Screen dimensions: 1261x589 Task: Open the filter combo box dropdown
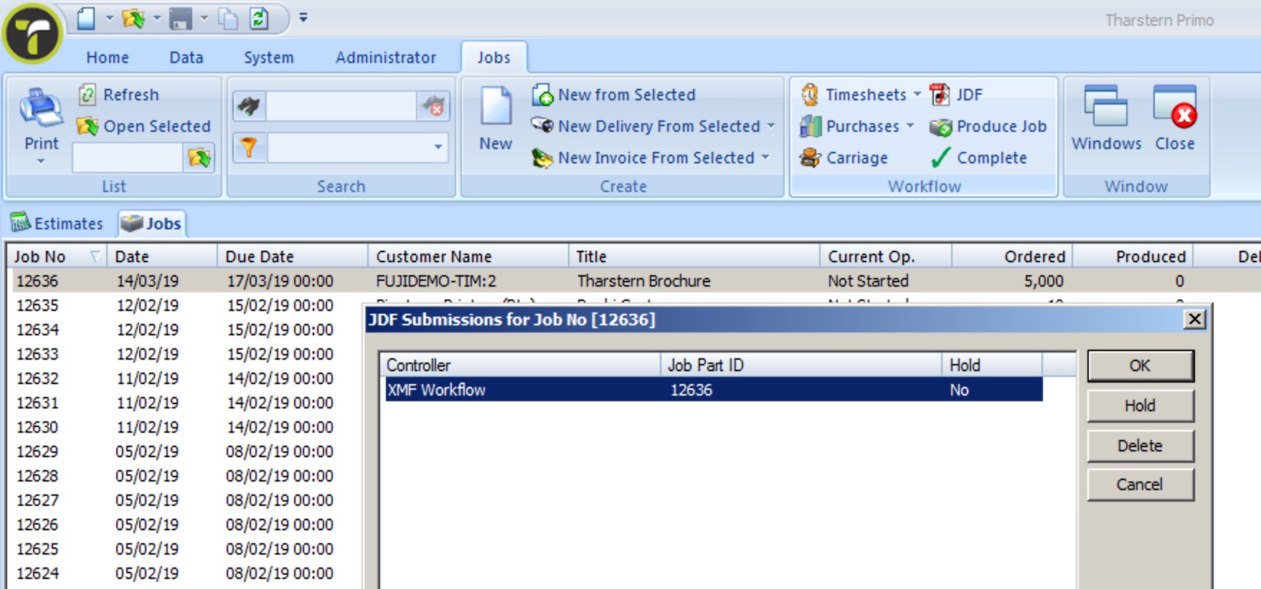tap(438, 148)
